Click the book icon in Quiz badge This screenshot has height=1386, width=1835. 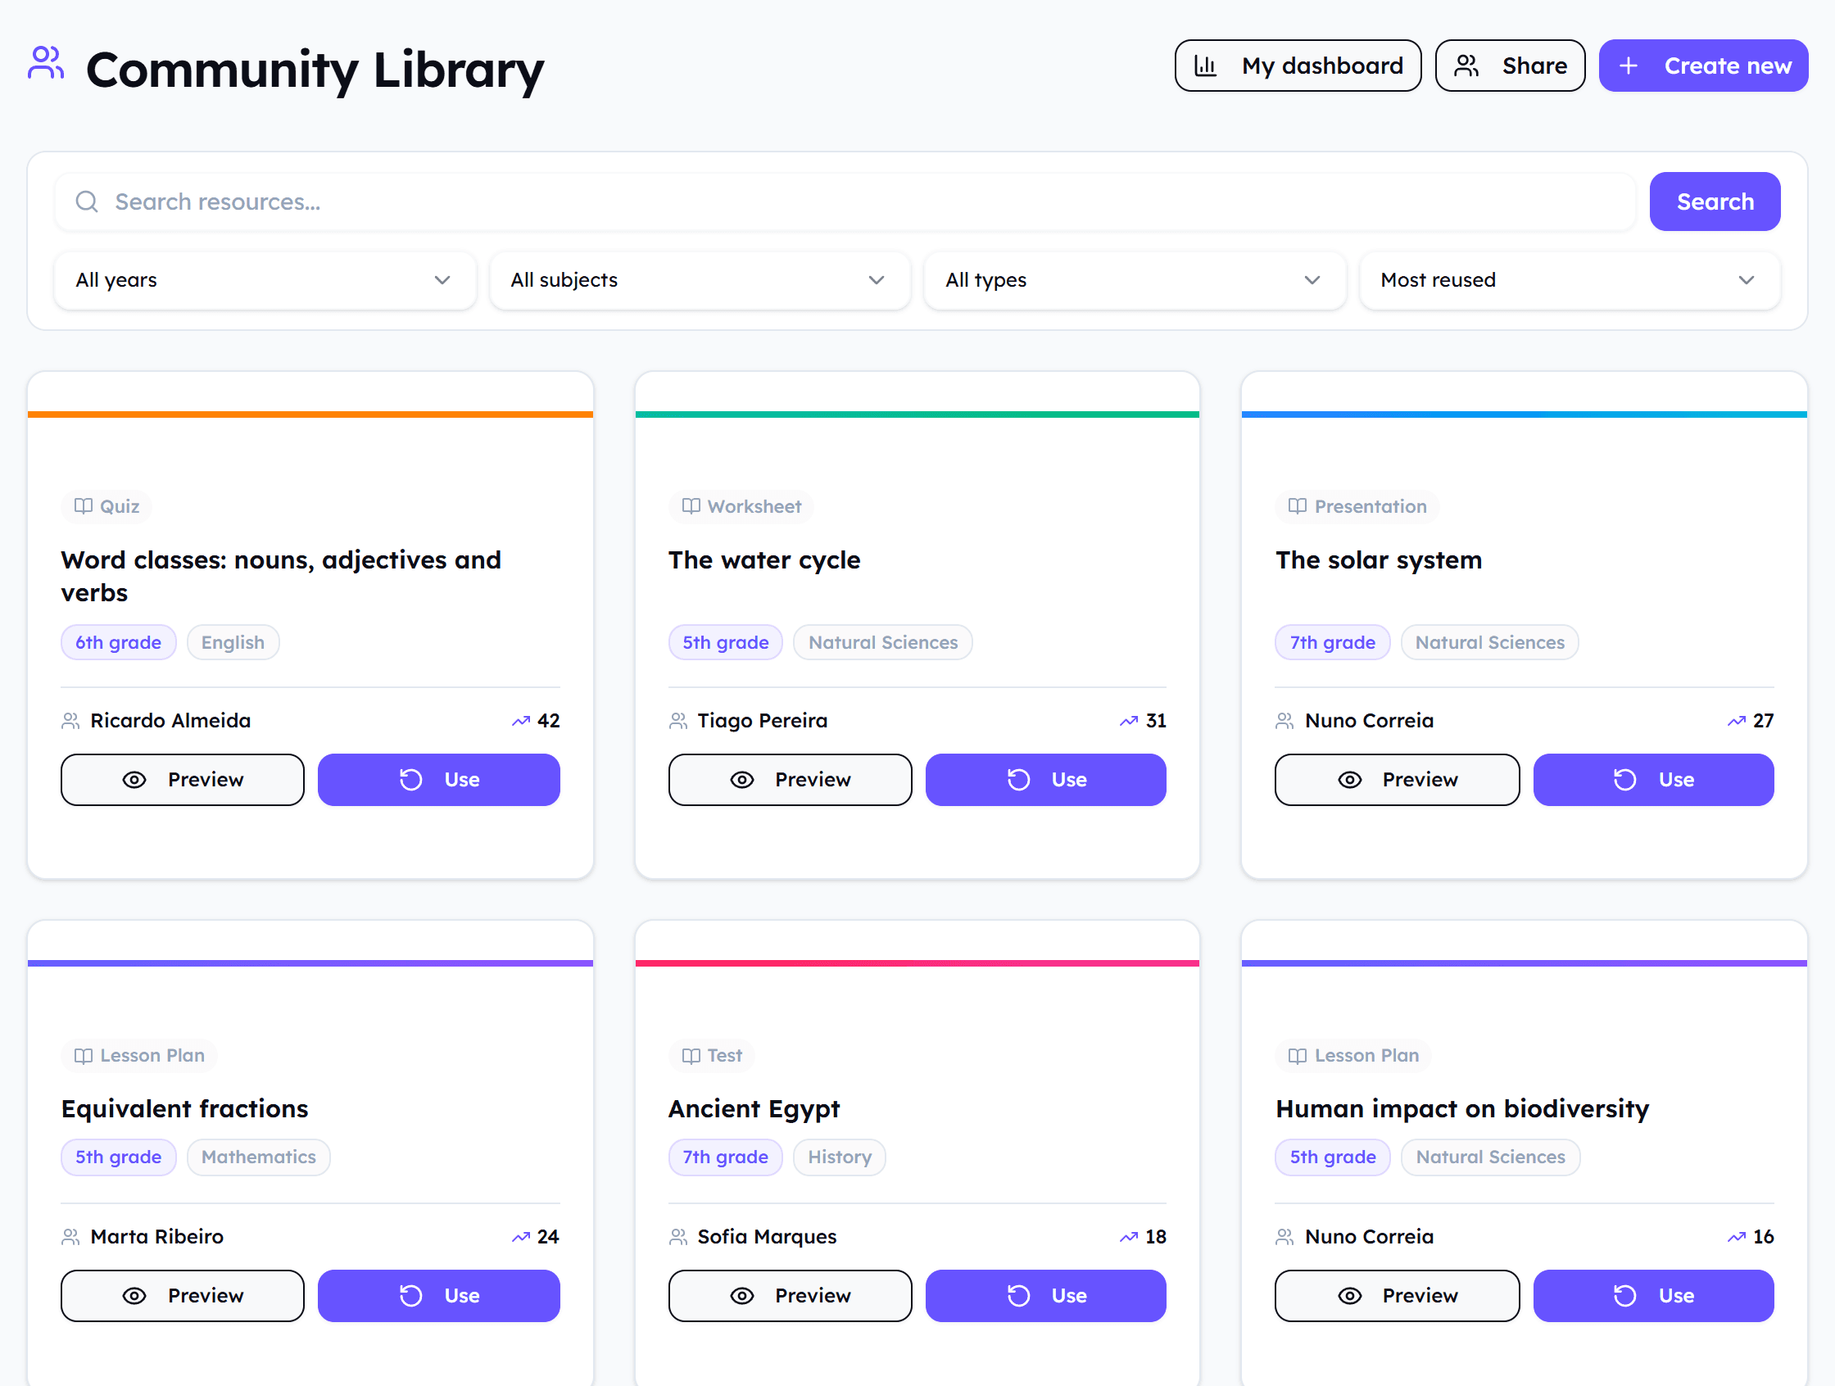click(x=83, y=506)
